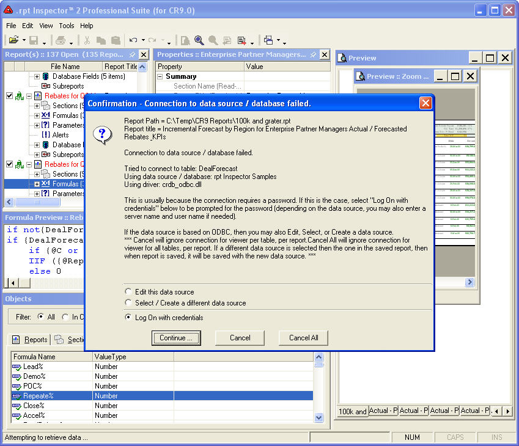The width and height of the screenshot is (519, 446).
Task: Open the Help menu
Action: coord(86,26)
